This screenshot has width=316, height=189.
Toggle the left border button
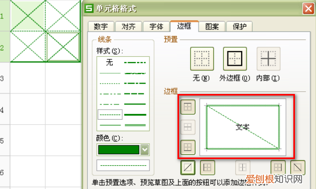208,167
